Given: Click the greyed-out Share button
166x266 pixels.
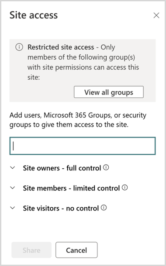Looking at the screenshot, I should pos(31,250).
